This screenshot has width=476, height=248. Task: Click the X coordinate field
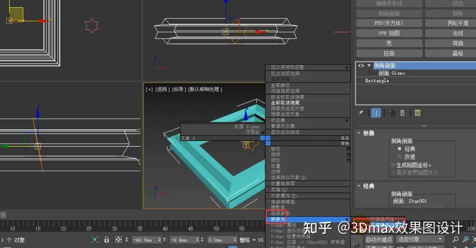(x=145, y=240)
